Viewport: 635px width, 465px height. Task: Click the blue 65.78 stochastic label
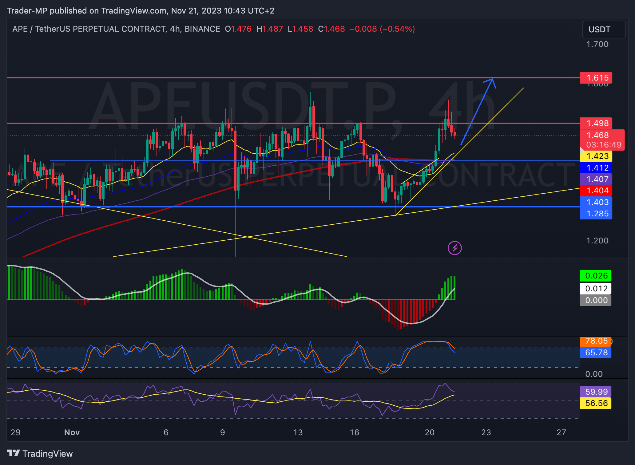click(595, 353)
